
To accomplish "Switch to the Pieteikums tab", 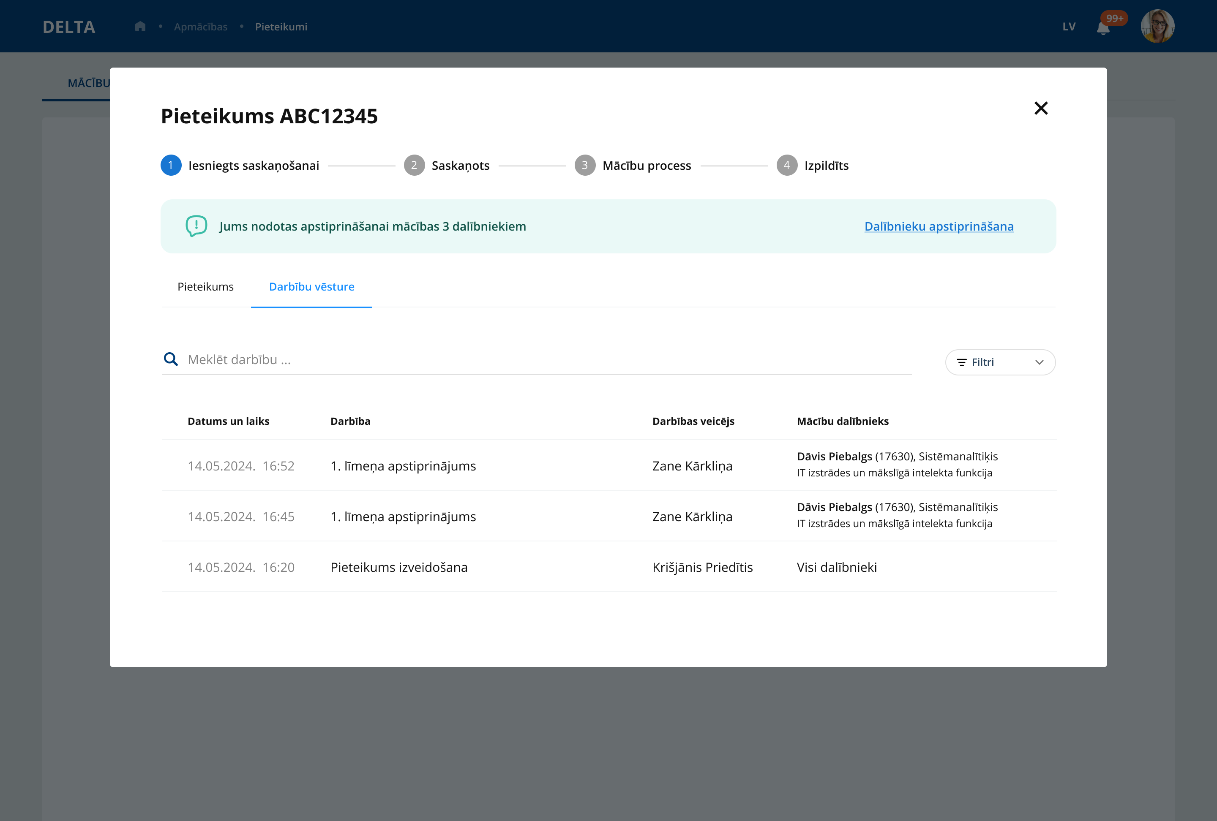I will pos(206,287).
